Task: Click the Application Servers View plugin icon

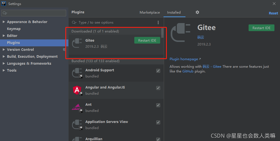Action: click(x=77, y=125)
